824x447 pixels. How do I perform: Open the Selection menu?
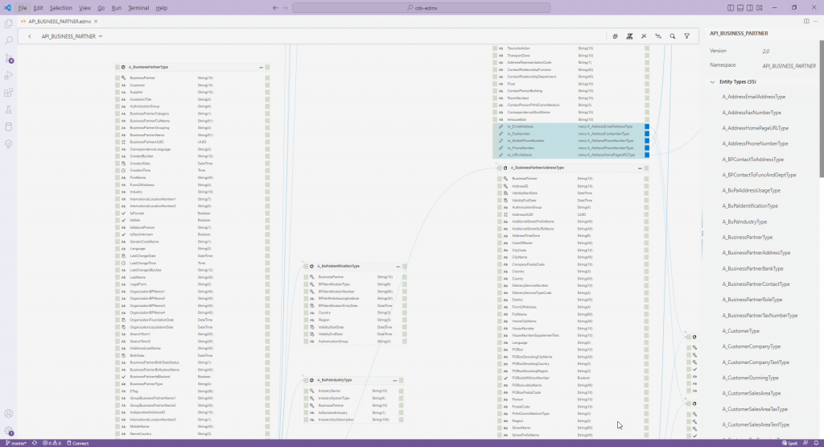pos(61,8)
